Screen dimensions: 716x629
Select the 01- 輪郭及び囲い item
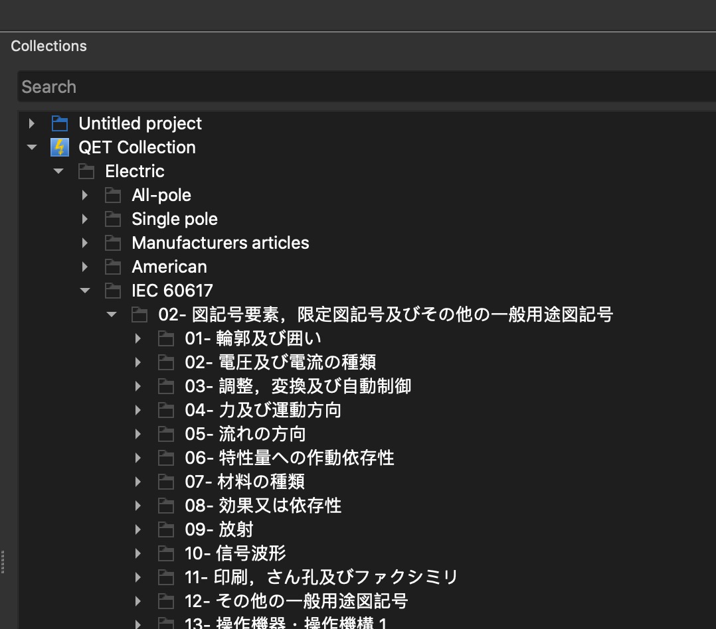pyautogui.click(x=252, y=338)
